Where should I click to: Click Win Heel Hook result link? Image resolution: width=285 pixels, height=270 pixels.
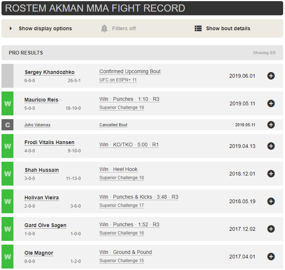coord(118,169)
